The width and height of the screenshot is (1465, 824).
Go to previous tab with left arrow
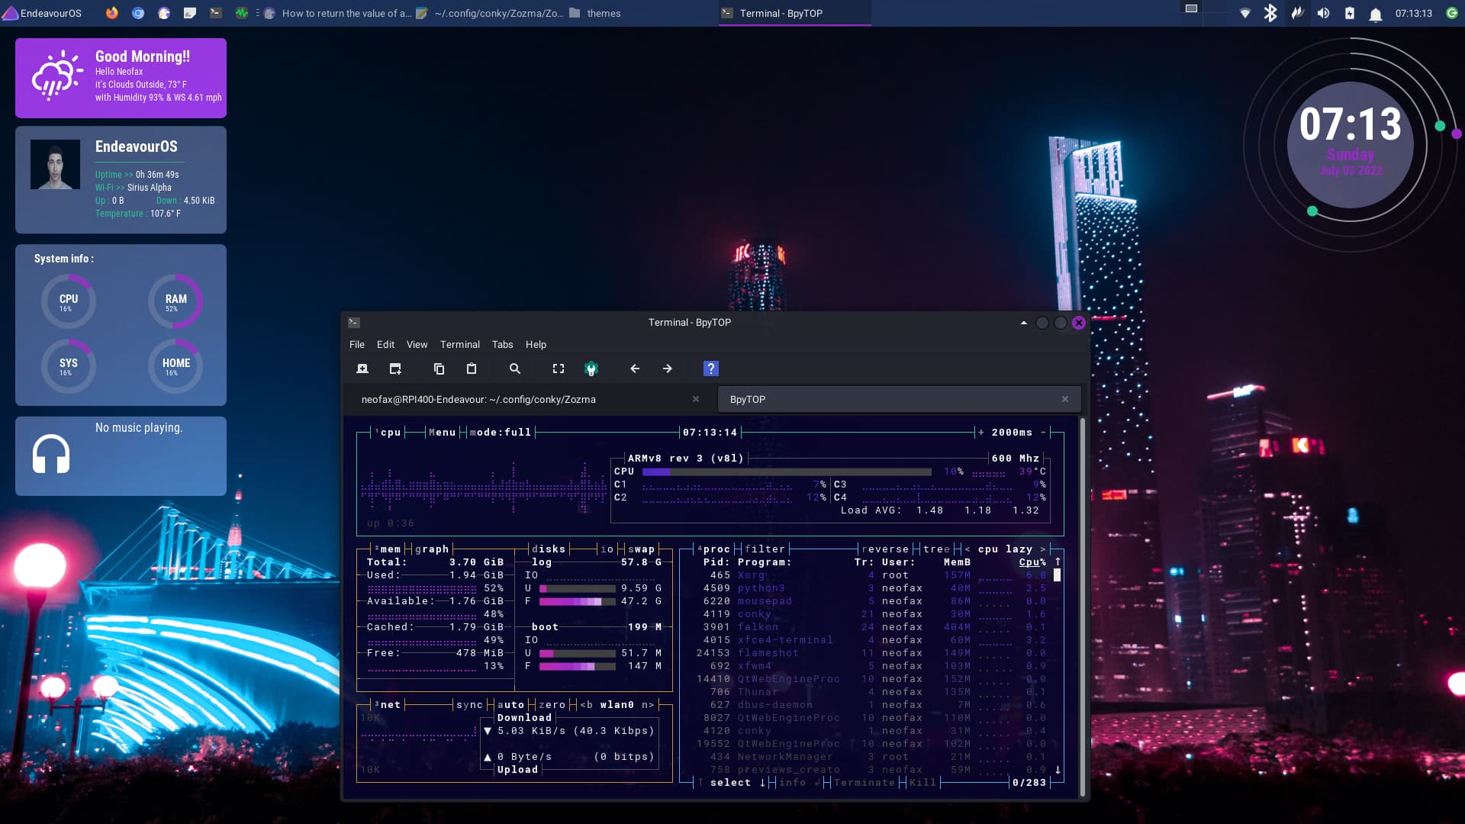click(x=635, y=369)
